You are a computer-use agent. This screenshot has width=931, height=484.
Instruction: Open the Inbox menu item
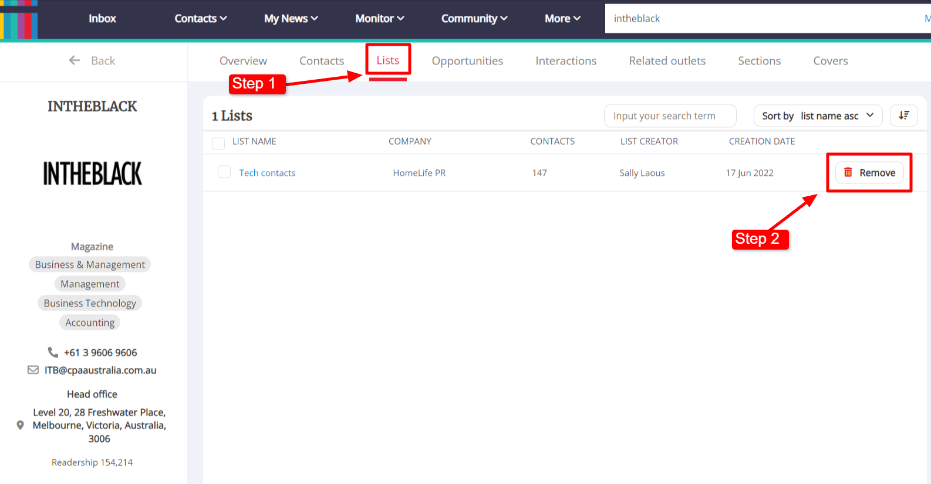(102, 19)
